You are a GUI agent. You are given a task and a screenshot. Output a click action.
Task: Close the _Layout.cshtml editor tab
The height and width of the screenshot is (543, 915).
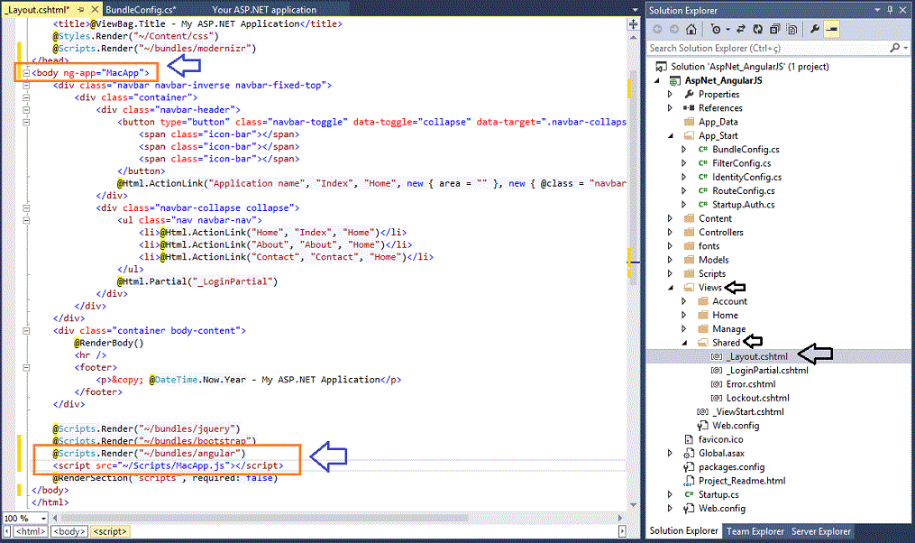coord(96,9)
